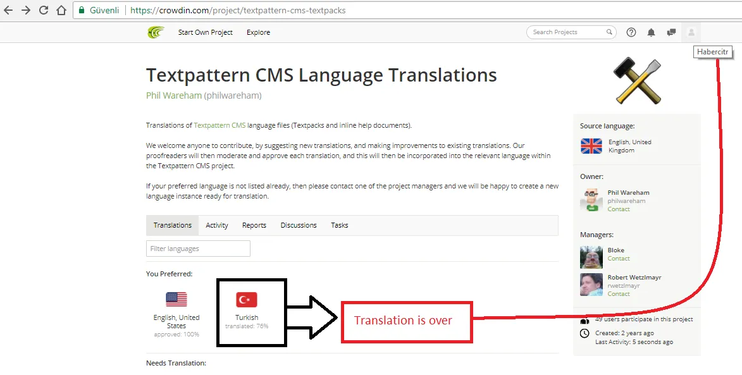
Task: Open the messages chat icon
Action: [x=671, y=32]
